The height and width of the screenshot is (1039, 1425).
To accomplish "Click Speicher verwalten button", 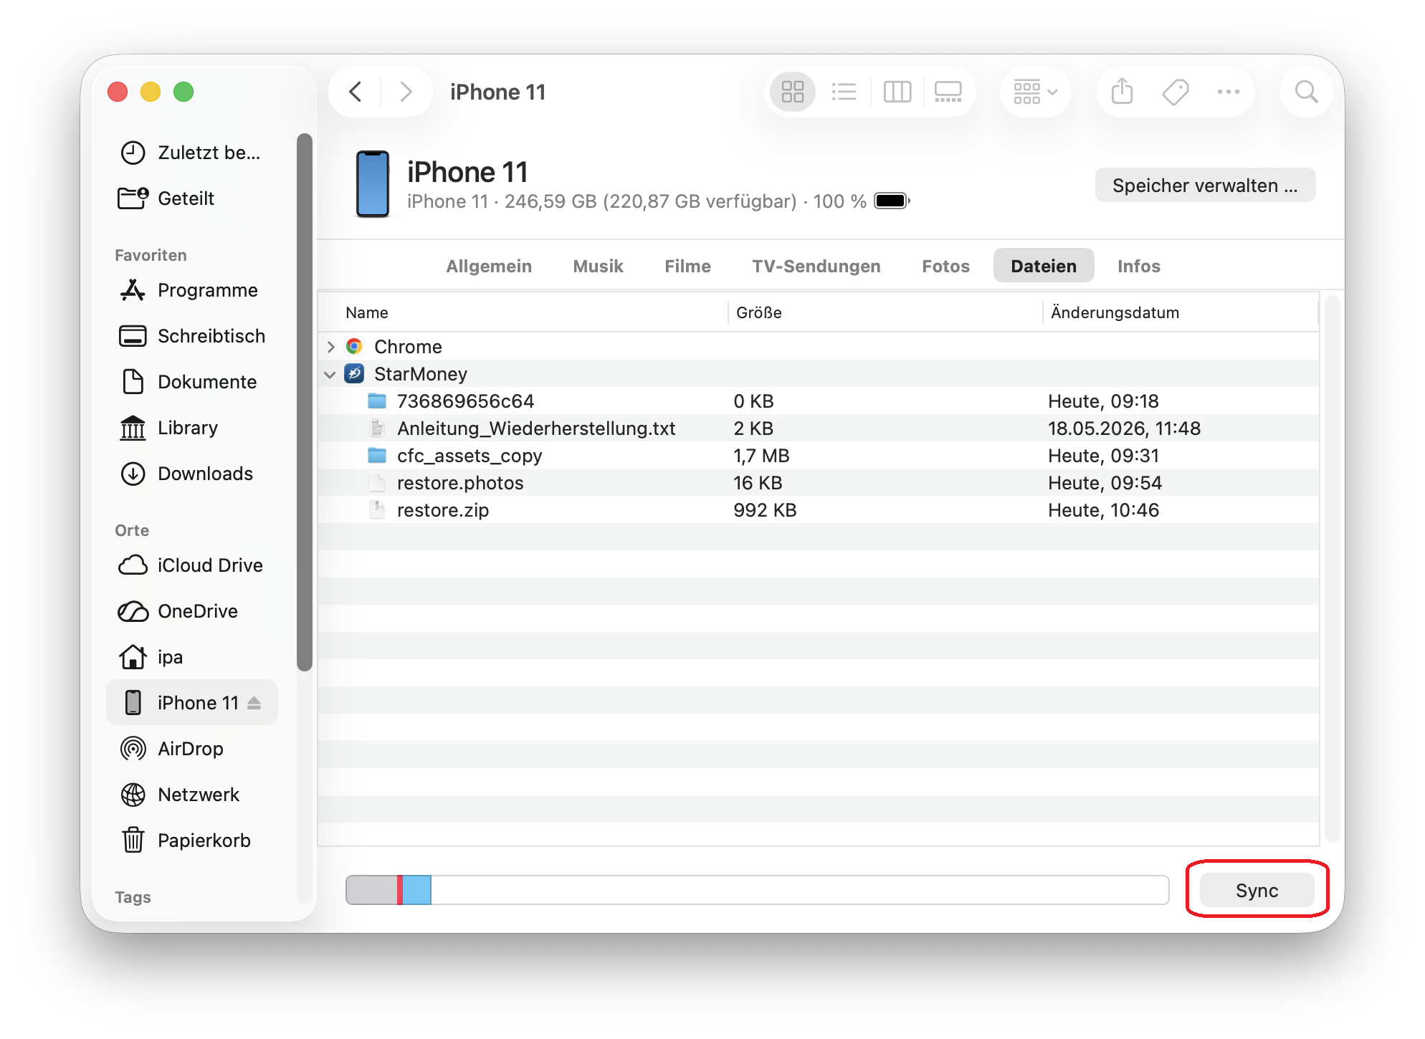I will pos(1205,186).
